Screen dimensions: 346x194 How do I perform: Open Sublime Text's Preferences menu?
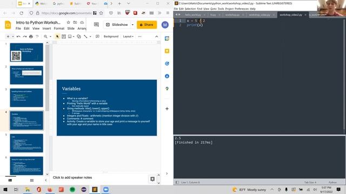242,9
